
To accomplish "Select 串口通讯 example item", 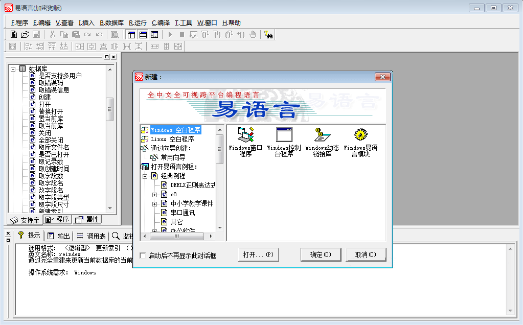I will (183, 213).
